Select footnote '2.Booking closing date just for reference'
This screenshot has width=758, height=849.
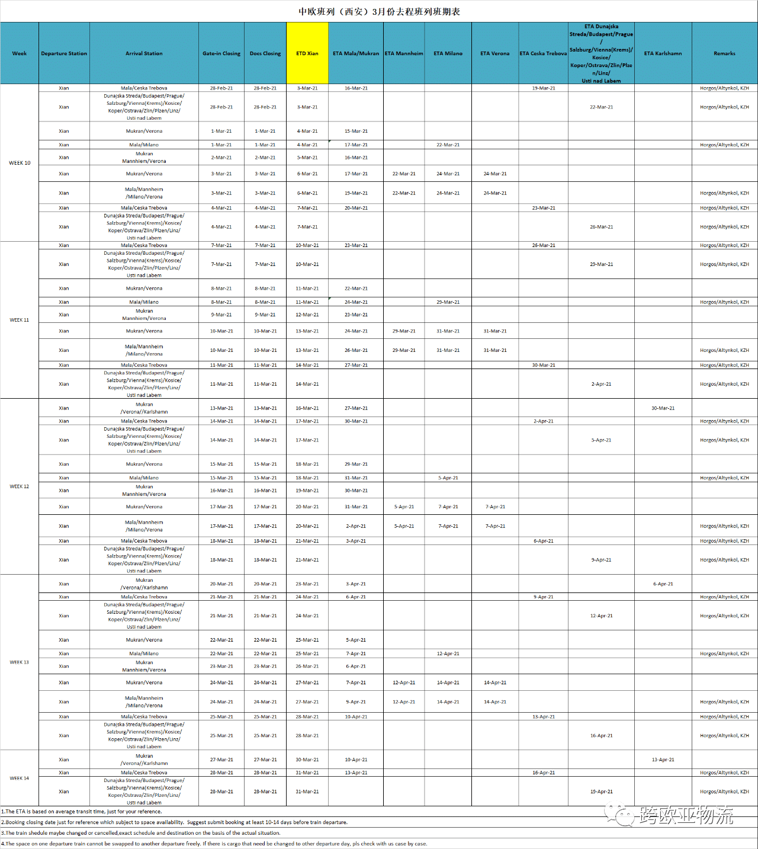[174, 822]
